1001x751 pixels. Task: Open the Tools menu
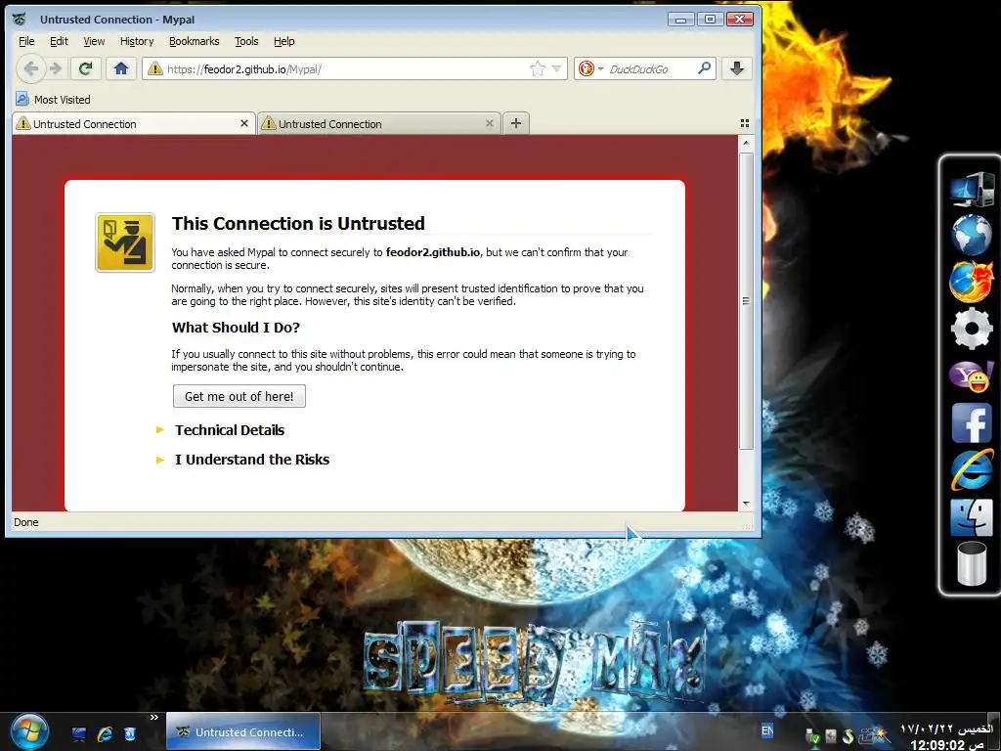point(246,41)
